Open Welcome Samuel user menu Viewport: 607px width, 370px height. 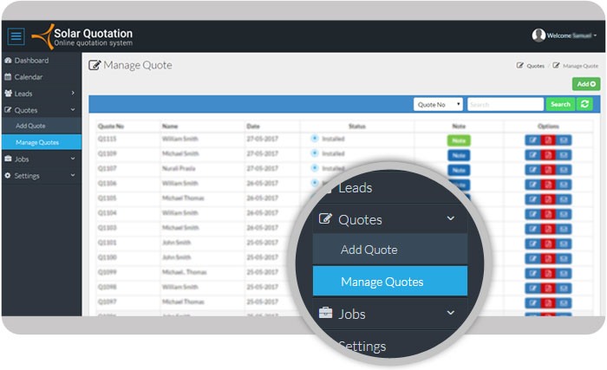(x=565, y=36)
